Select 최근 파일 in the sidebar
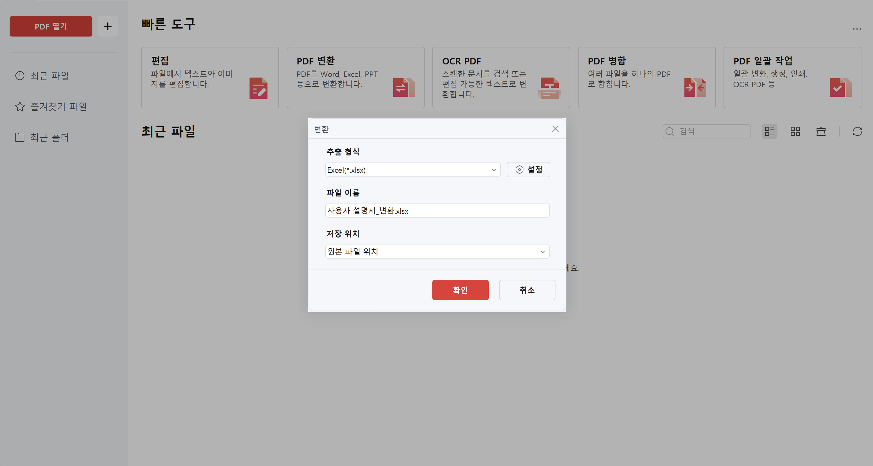 click(x=50, y=76)
